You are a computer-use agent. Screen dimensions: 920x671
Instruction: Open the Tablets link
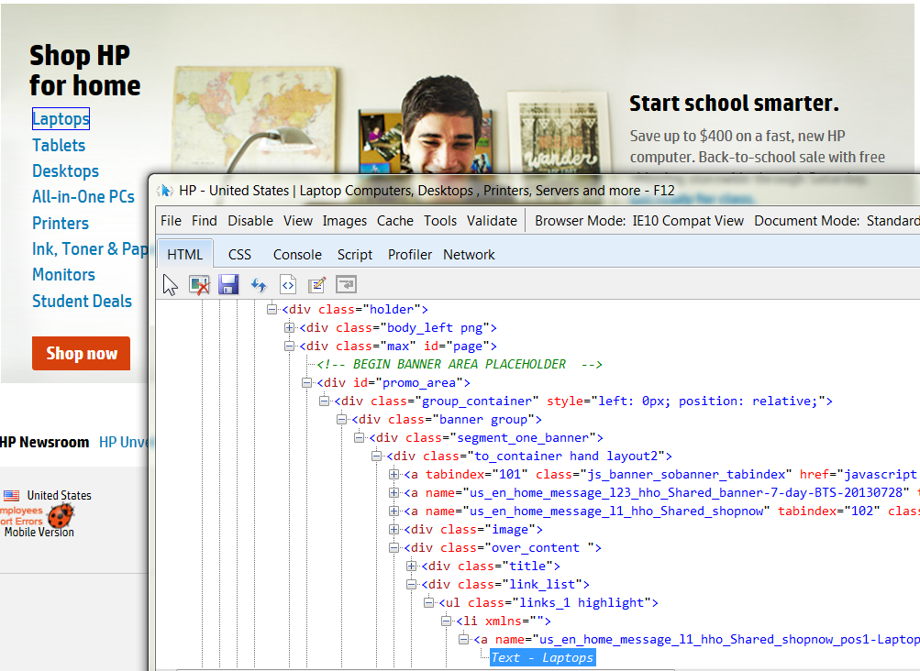tap(59, 145)
